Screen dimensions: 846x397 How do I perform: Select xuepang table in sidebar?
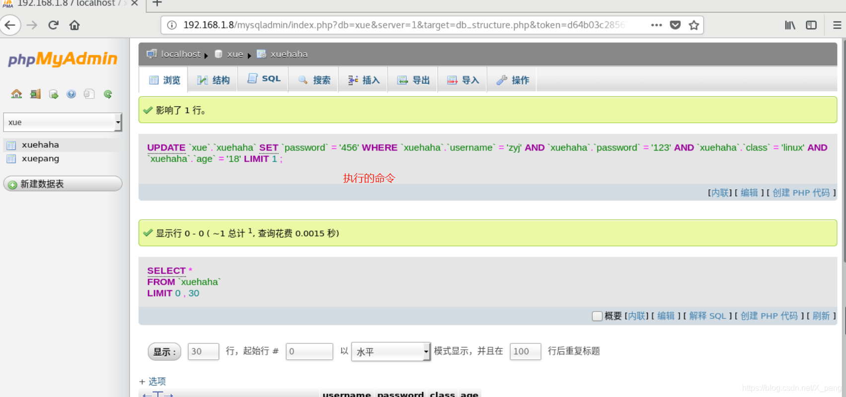[x=40, y=159]
